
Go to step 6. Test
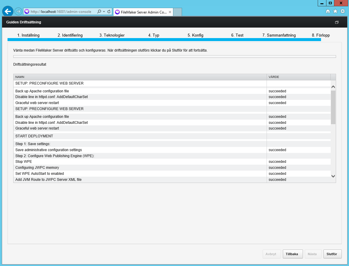point(237,35)
